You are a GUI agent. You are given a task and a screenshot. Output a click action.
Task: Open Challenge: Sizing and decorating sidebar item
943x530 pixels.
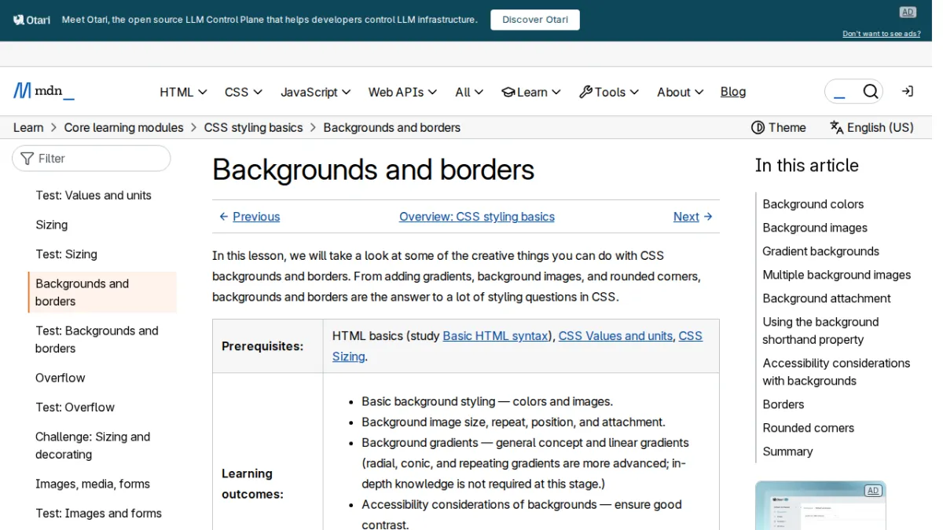pyautogui.click(x=93, y=445)
